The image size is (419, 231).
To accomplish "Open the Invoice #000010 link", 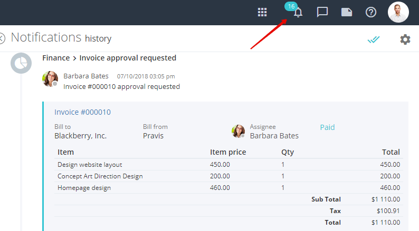I will point(82,112).
